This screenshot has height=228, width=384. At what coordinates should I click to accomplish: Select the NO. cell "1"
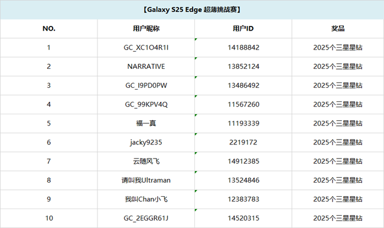pos(48,47)
